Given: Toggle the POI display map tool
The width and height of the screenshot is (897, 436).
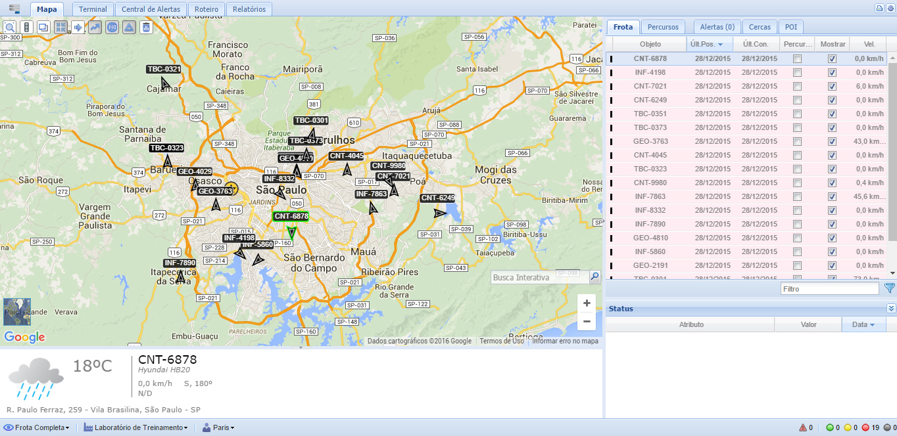Looking at the screenshot, I should click(112, 27).
